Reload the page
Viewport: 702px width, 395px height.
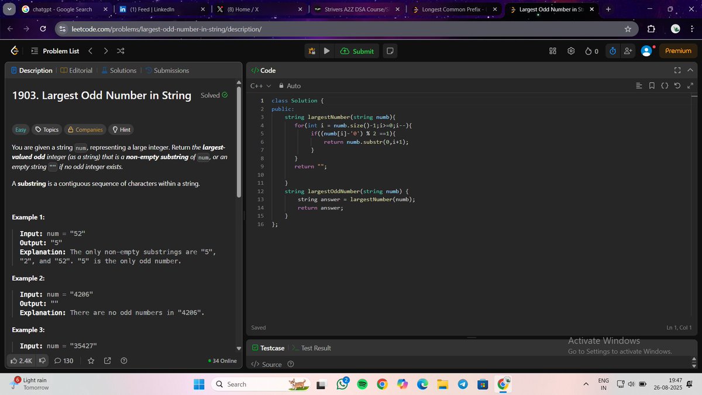click(43, 29)
